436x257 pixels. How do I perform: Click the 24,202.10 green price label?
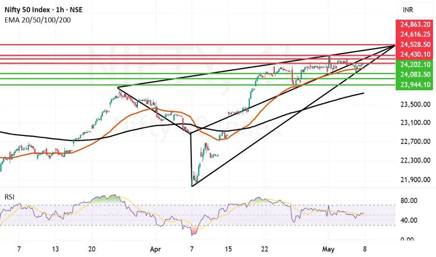tap(414, 64)
